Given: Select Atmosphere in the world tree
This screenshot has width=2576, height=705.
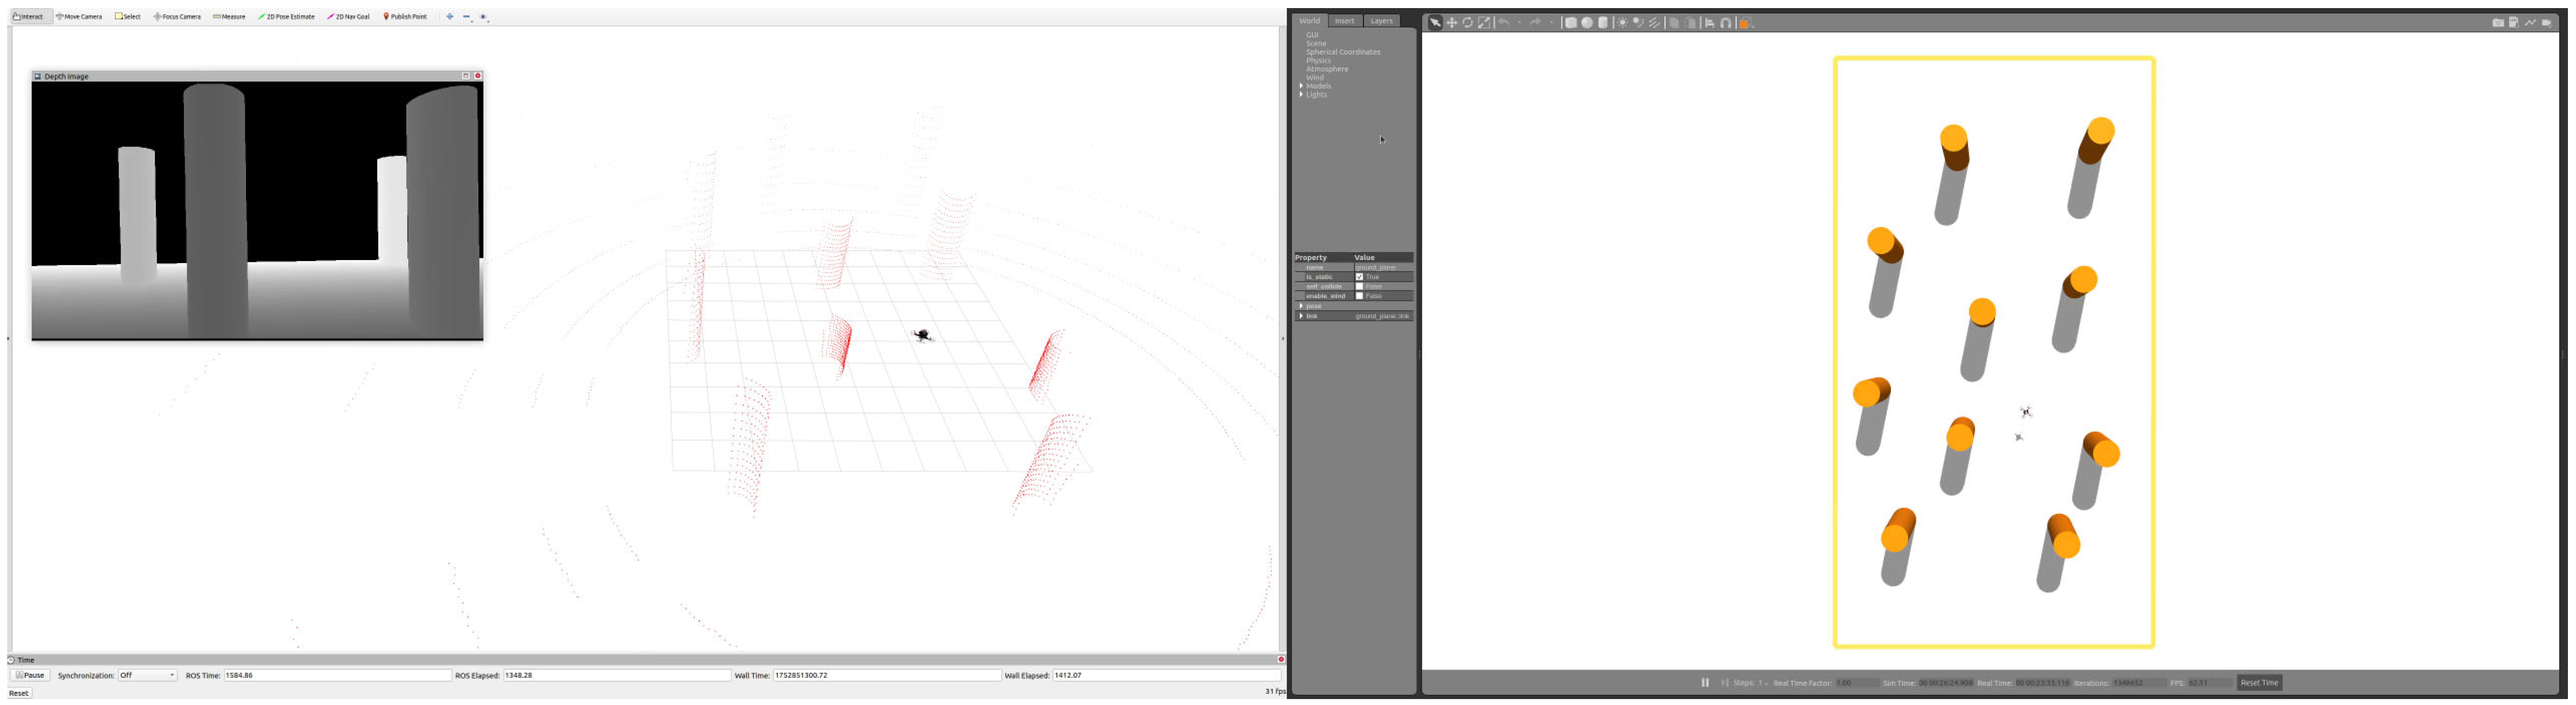Looking at the screenshot, I should [1327, 69].
